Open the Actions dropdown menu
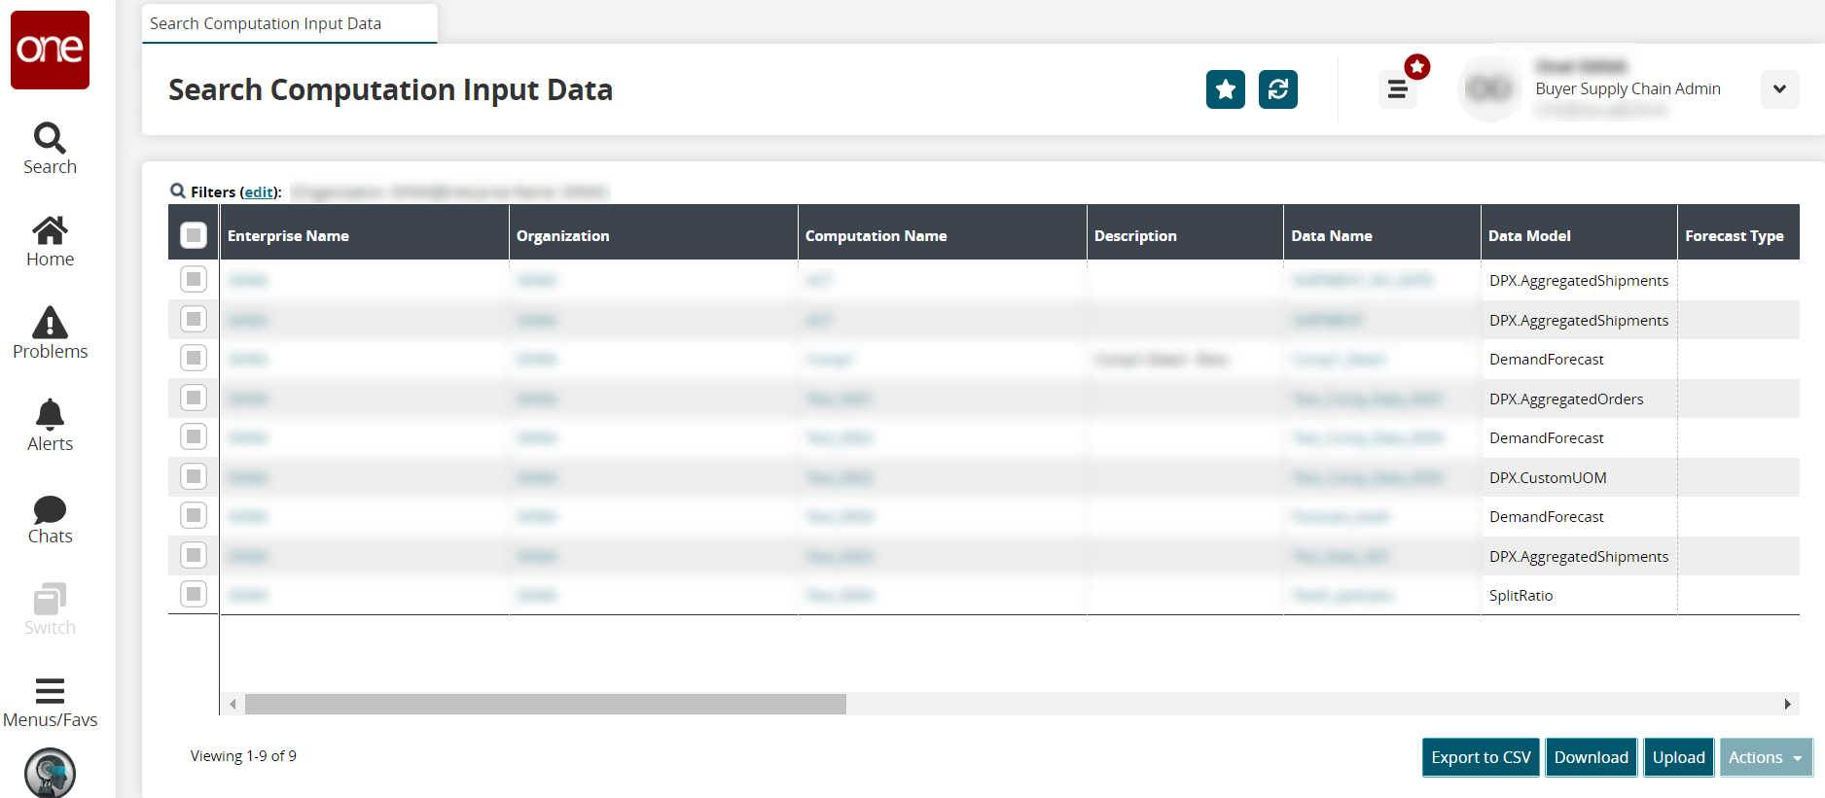The width and height of the screenshot is (1825, 798). click(1766, 757)
